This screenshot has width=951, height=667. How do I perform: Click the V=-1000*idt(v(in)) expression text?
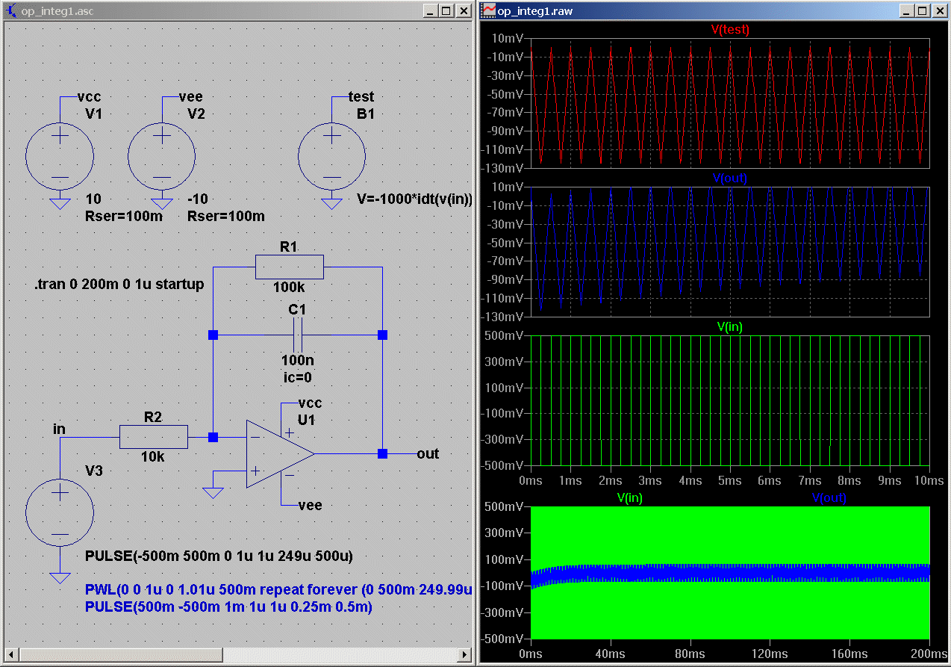point(415,200)
